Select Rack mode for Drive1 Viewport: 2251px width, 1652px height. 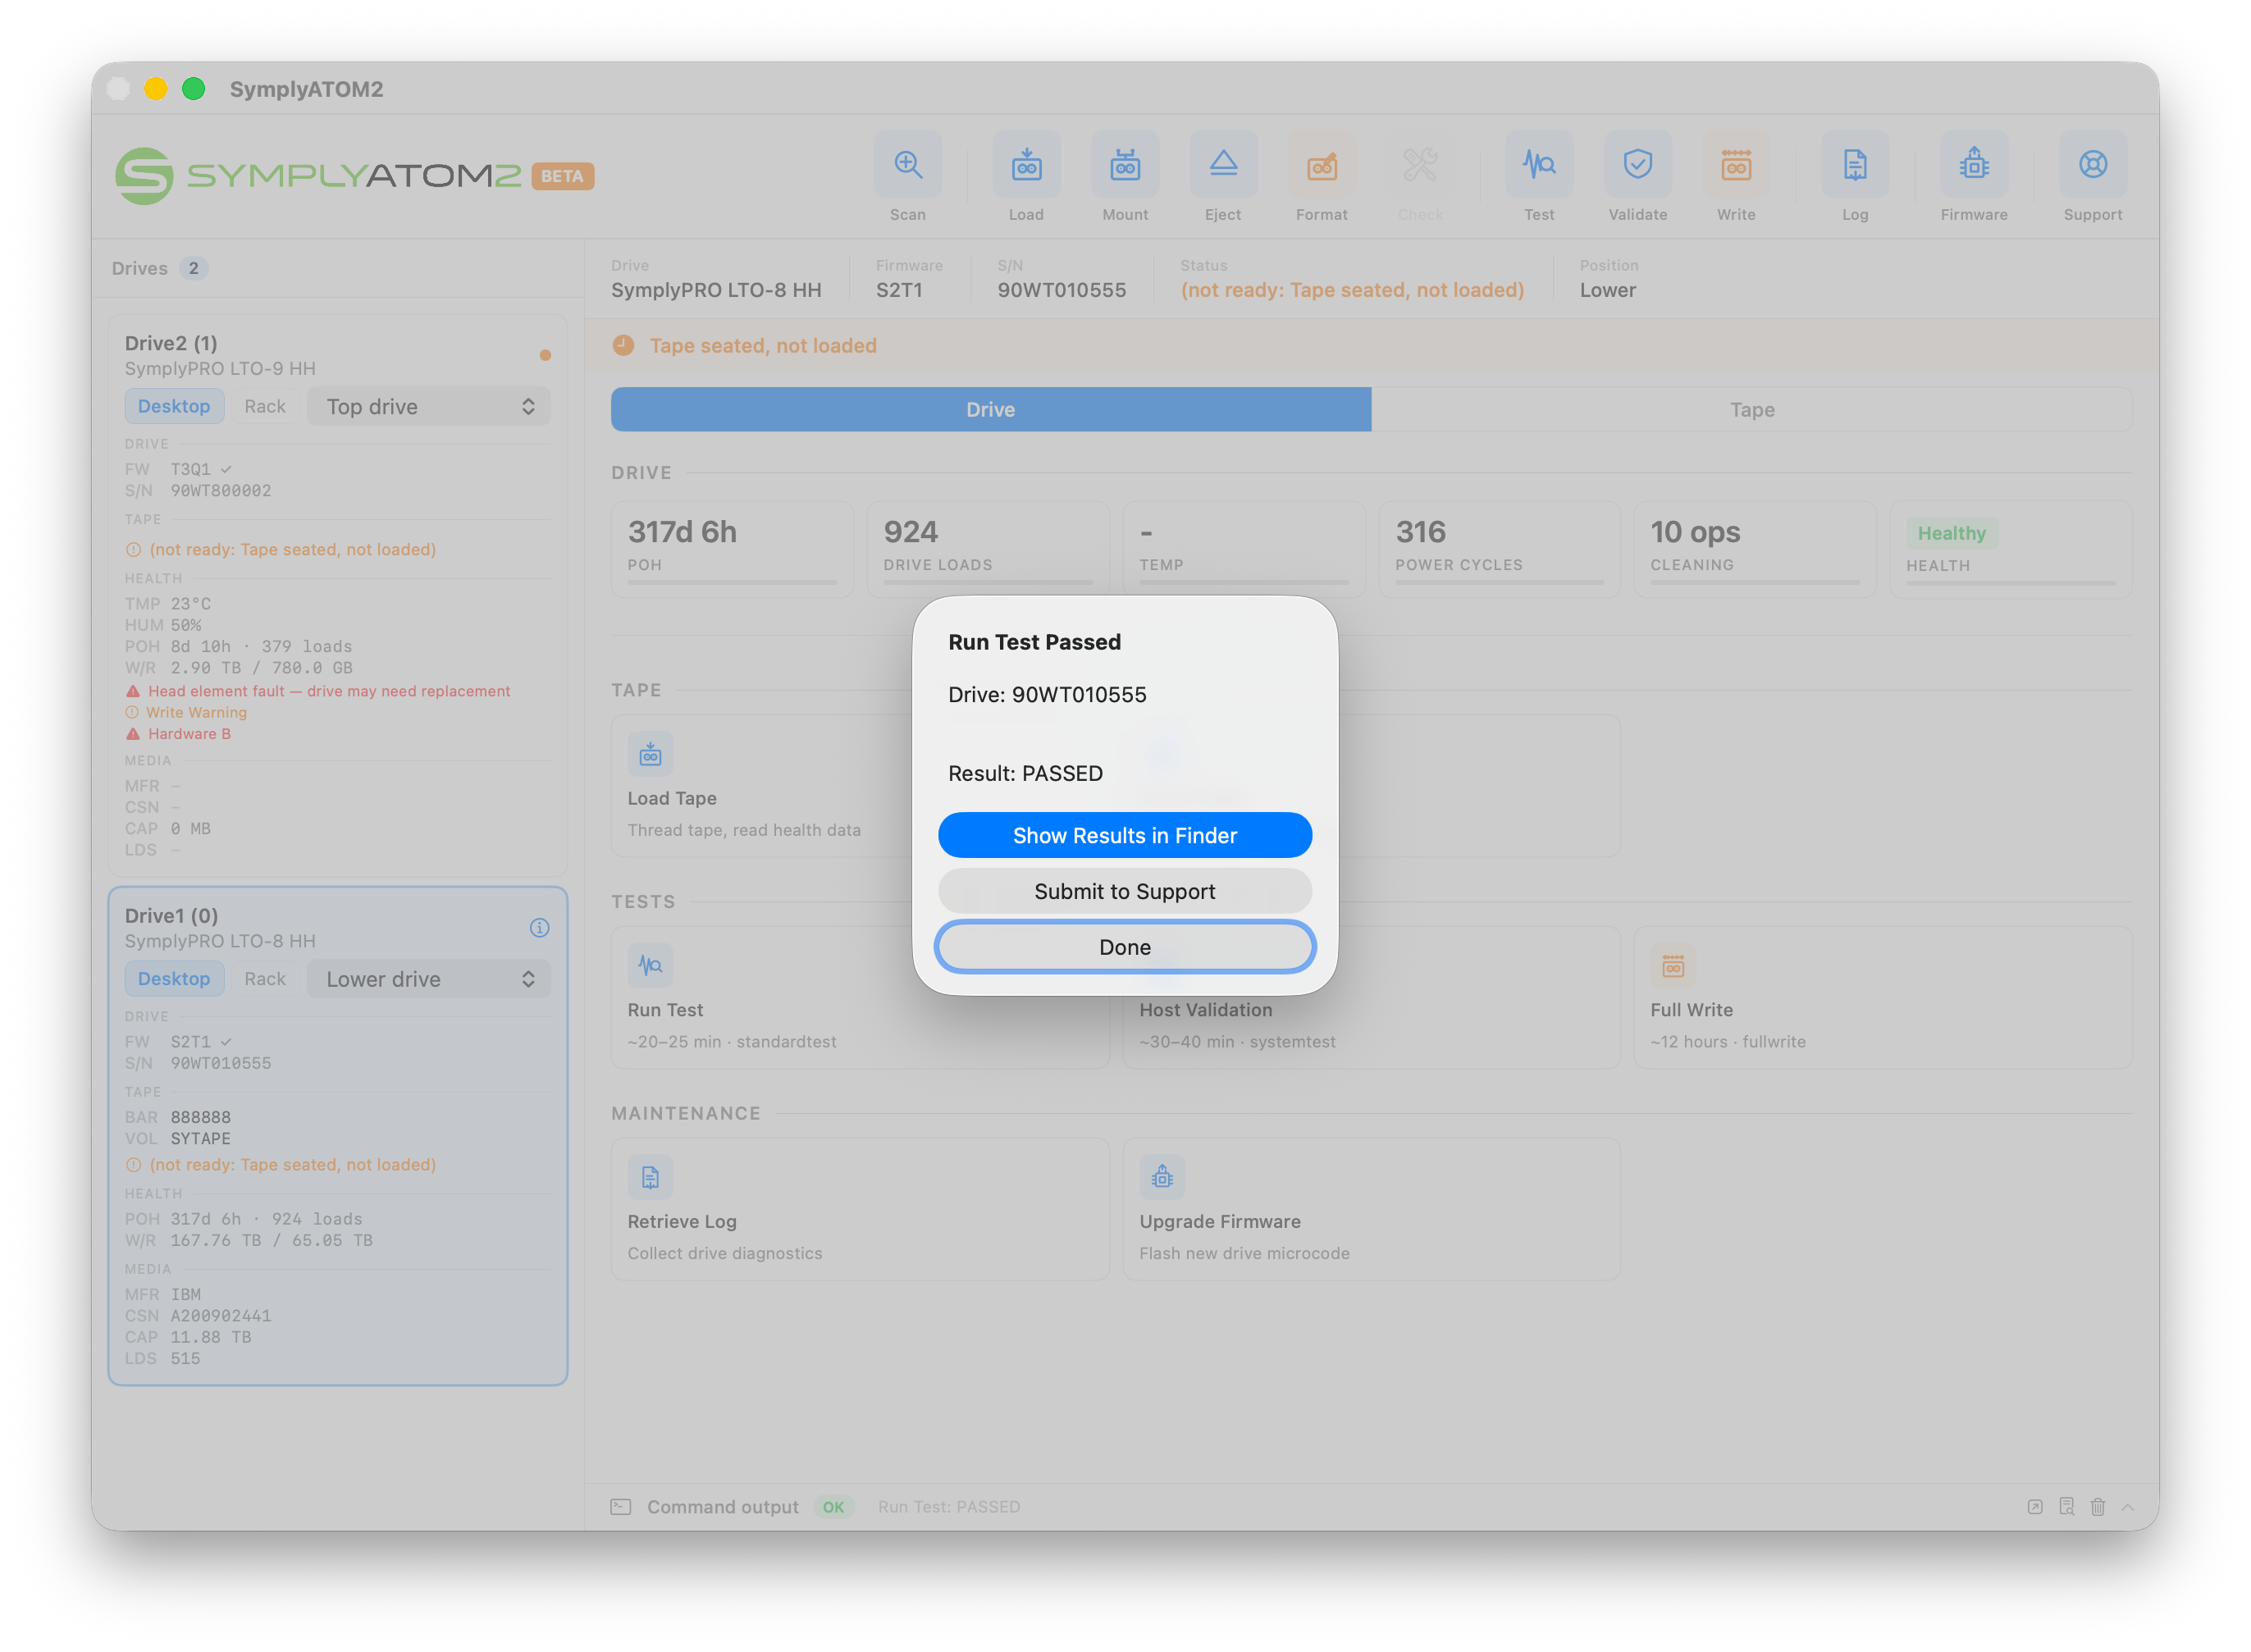265,979
